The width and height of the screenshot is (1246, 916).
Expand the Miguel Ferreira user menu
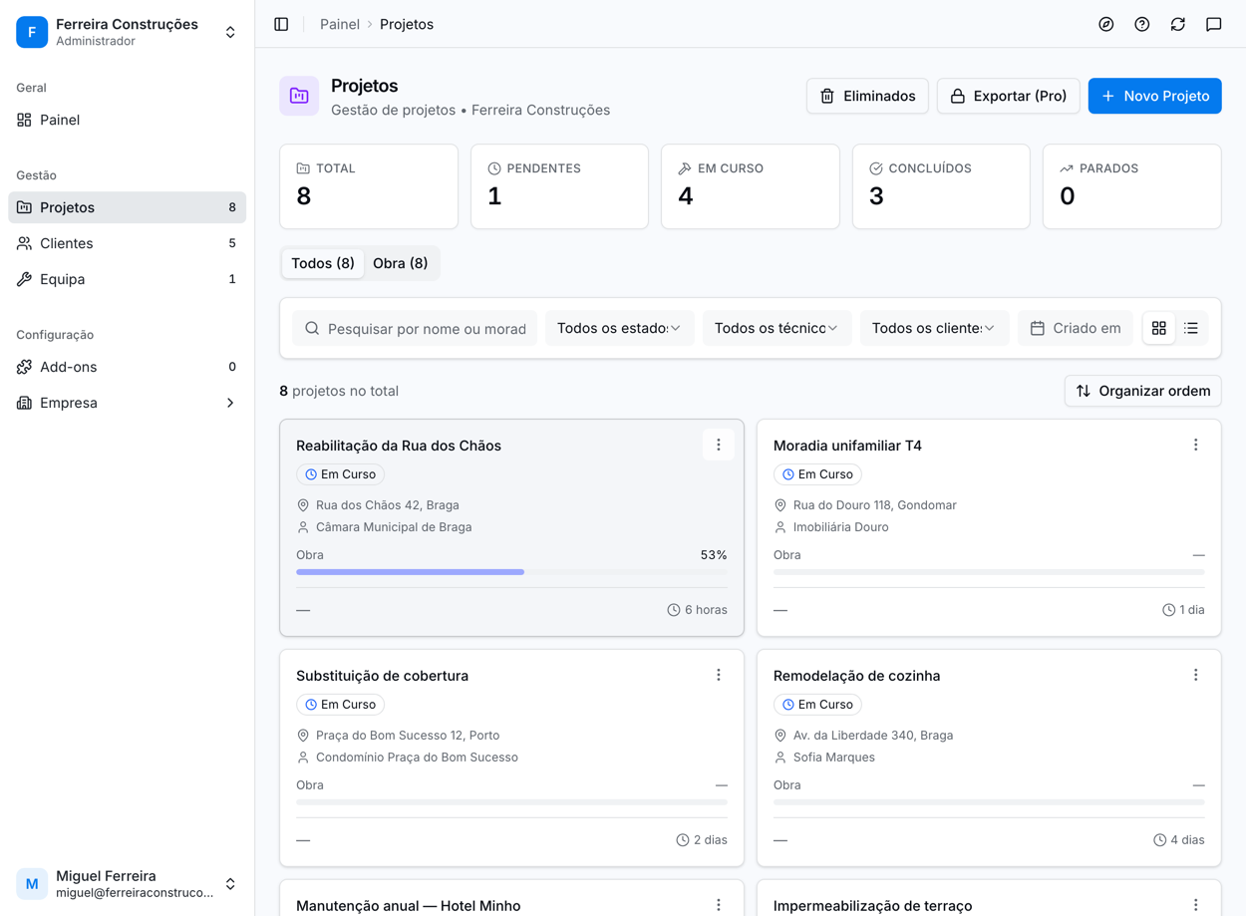(x=230, y=884)
